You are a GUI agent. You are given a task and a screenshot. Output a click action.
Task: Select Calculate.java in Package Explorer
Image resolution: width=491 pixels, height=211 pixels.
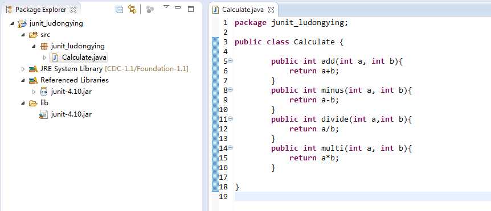click(x=84, y=57)
